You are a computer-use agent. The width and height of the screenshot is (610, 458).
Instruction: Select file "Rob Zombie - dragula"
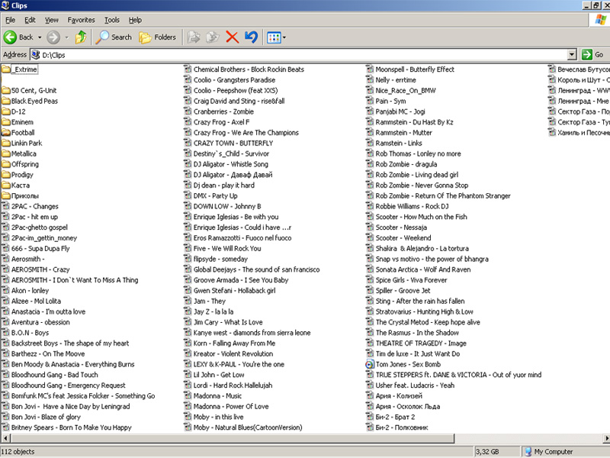[x=406, y=164]
